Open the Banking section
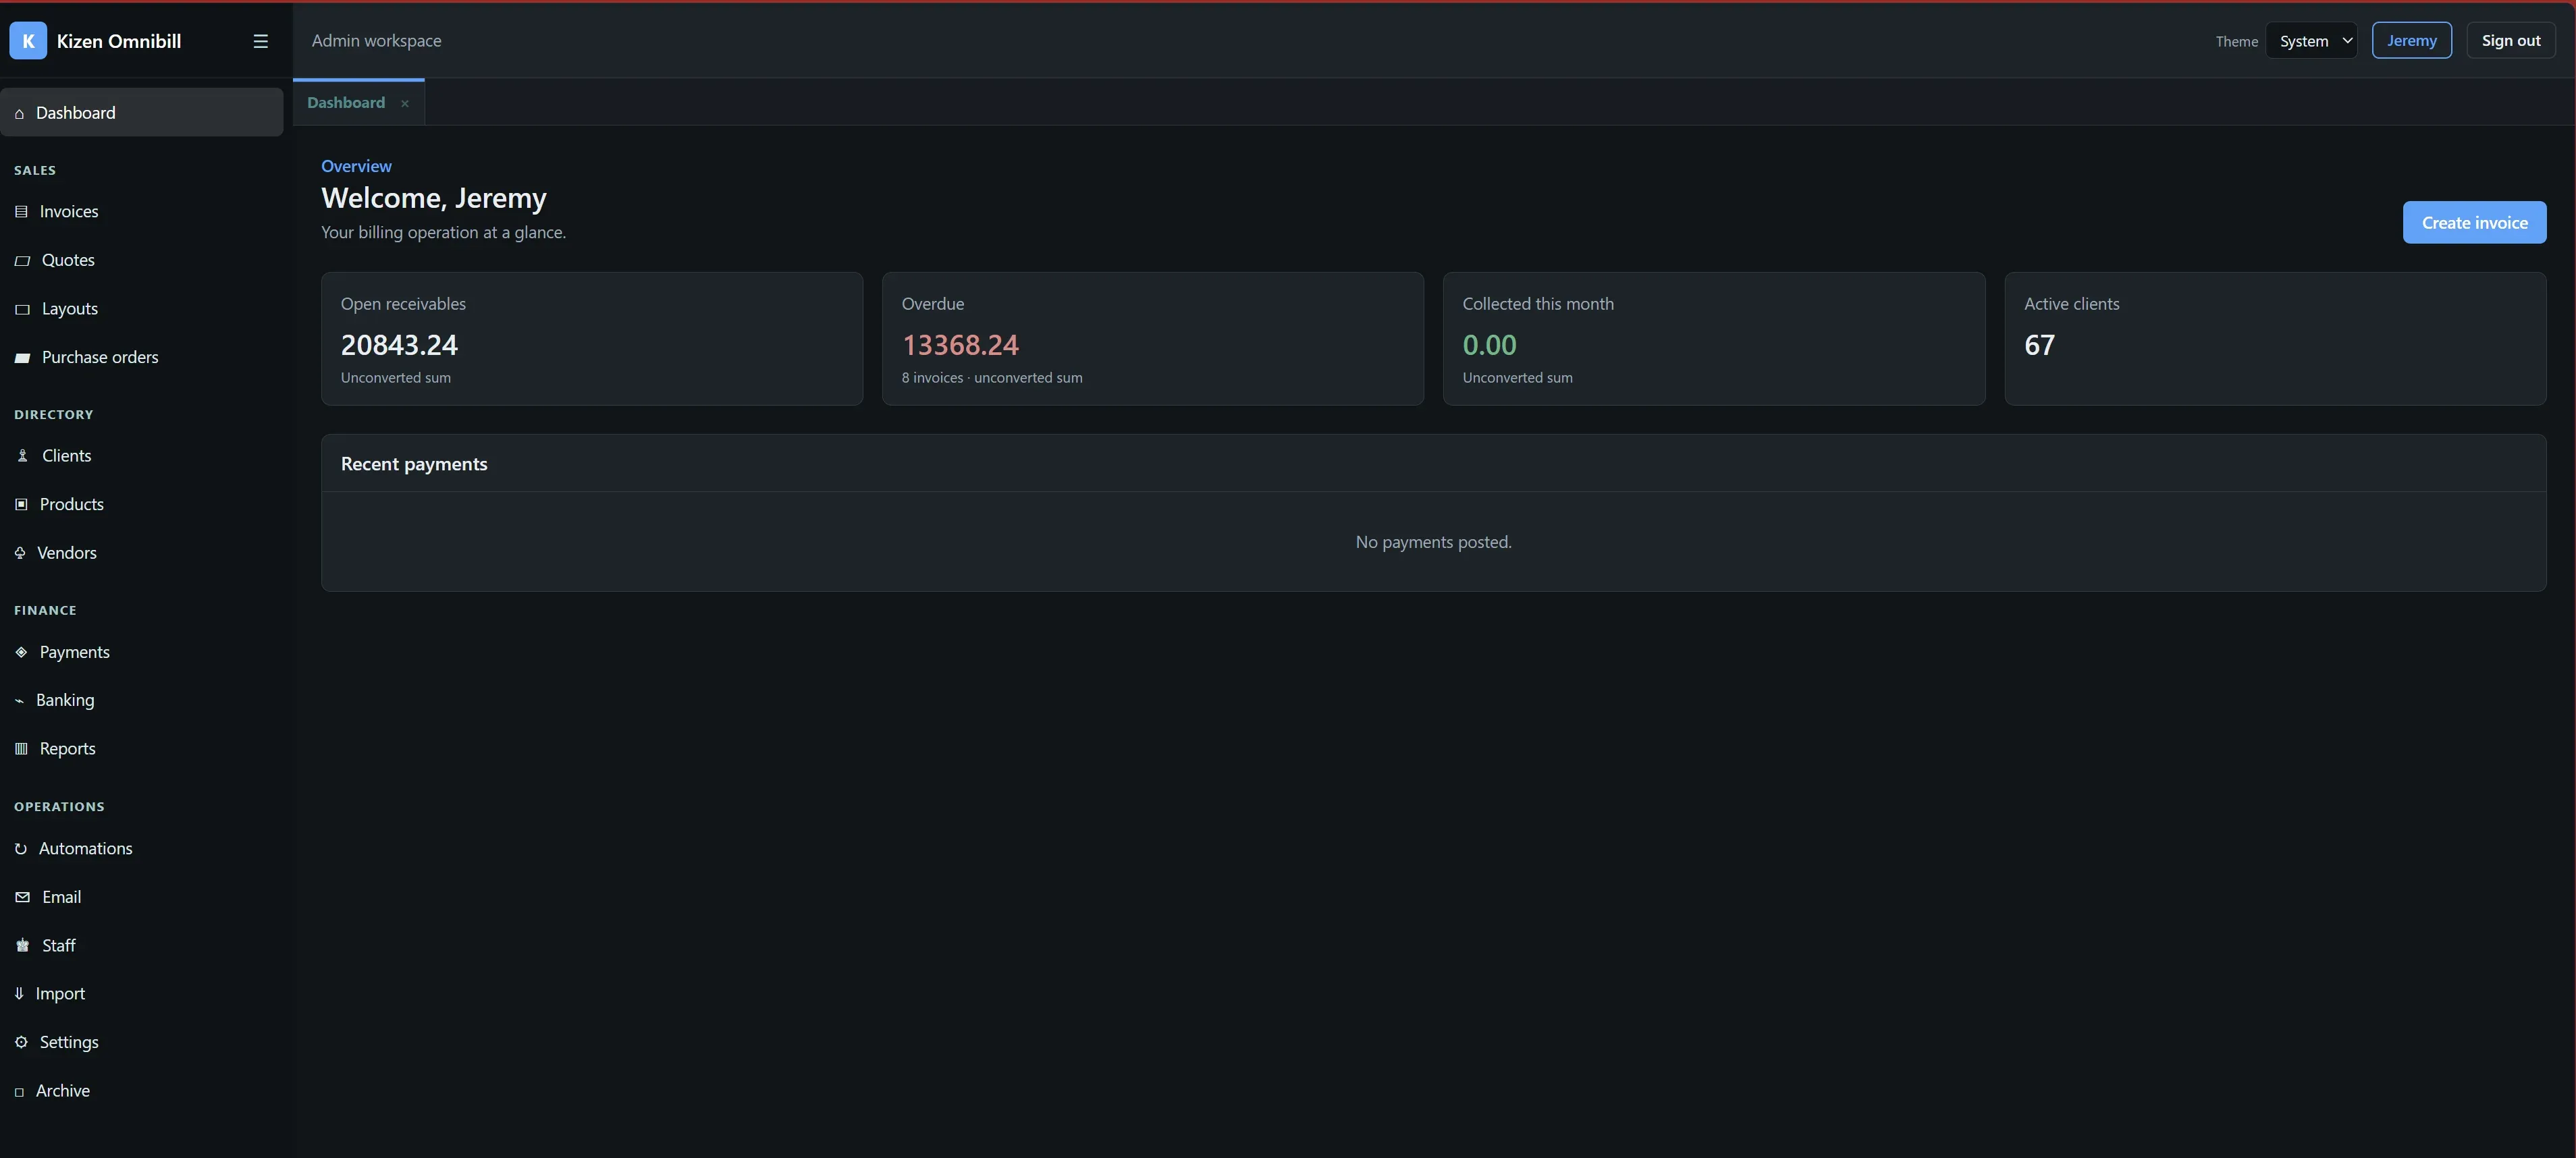 click(142, 700)
